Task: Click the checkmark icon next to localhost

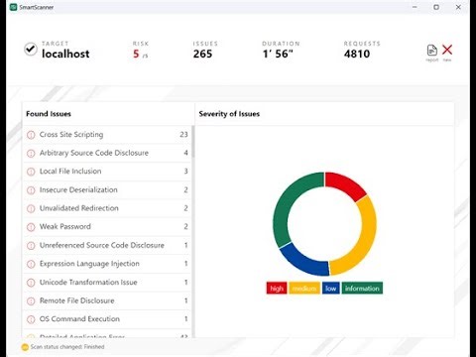Action: pos(31,50)
